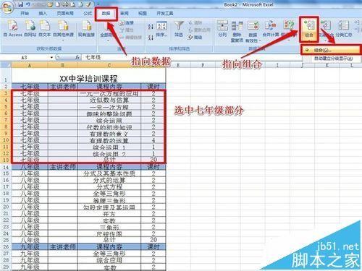Click cell 尺规作图 in row 24
The image size is (362, 271).
click(x=109, y=233)
